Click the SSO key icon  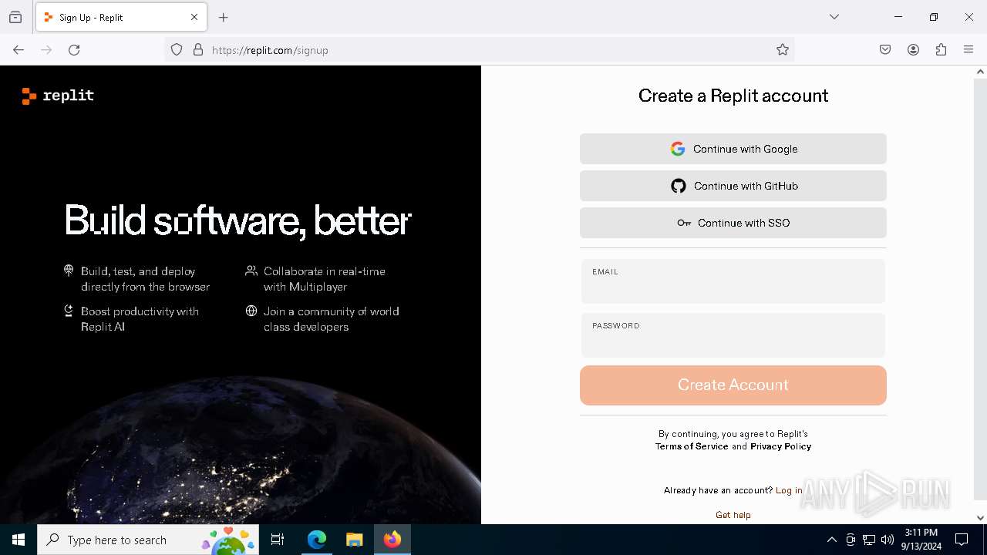point(684,223)
